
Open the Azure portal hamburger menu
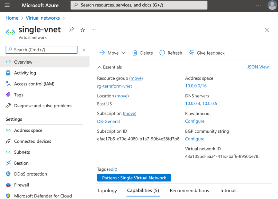point(7,5)
